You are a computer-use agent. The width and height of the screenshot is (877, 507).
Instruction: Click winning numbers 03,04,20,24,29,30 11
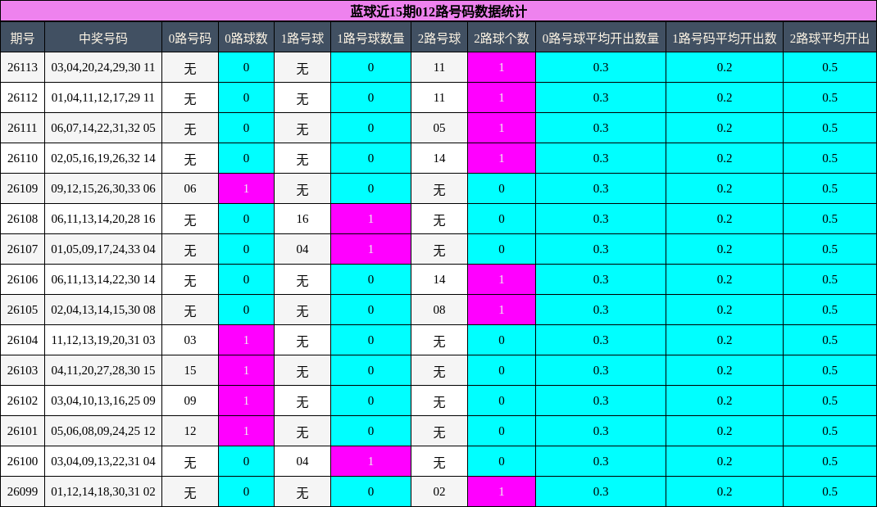(x=103, y=68)
